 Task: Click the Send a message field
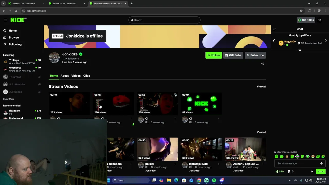(300, 163)
